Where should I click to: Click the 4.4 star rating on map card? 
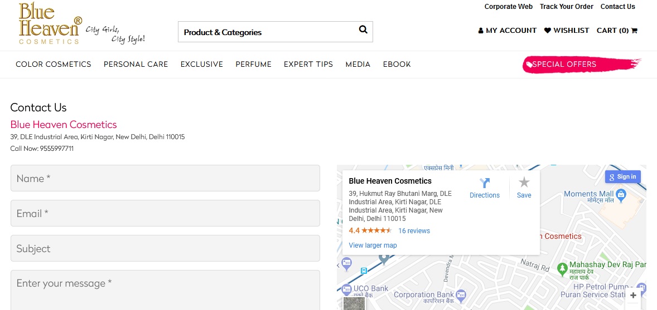tap(370, 230)
